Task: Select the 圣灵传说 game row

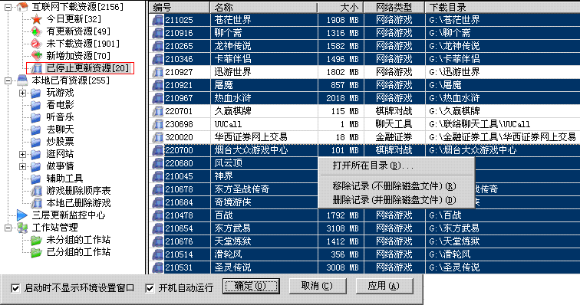Action: (364, 267)
